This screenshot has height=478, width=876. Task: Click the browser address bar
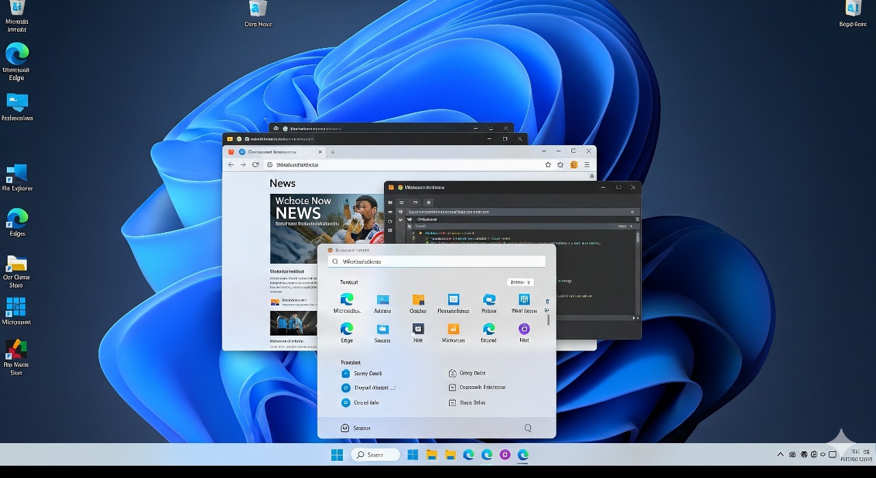click(404, 164)
